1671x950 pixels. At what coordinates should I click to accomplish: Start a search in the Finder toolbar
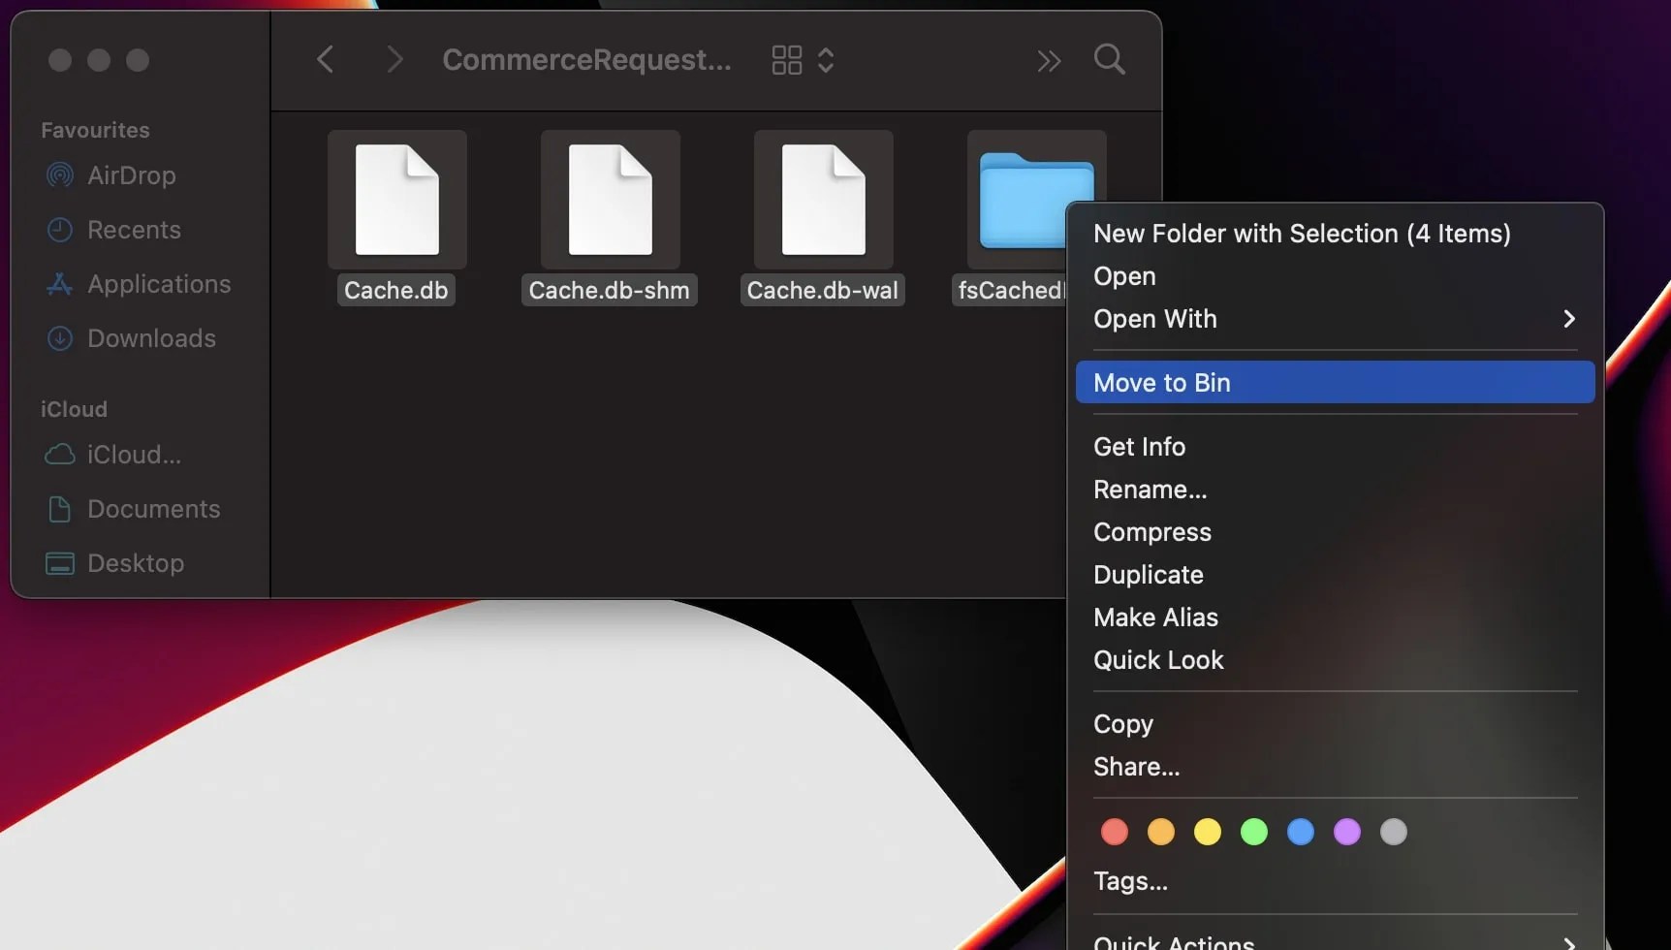point(1109,59)
